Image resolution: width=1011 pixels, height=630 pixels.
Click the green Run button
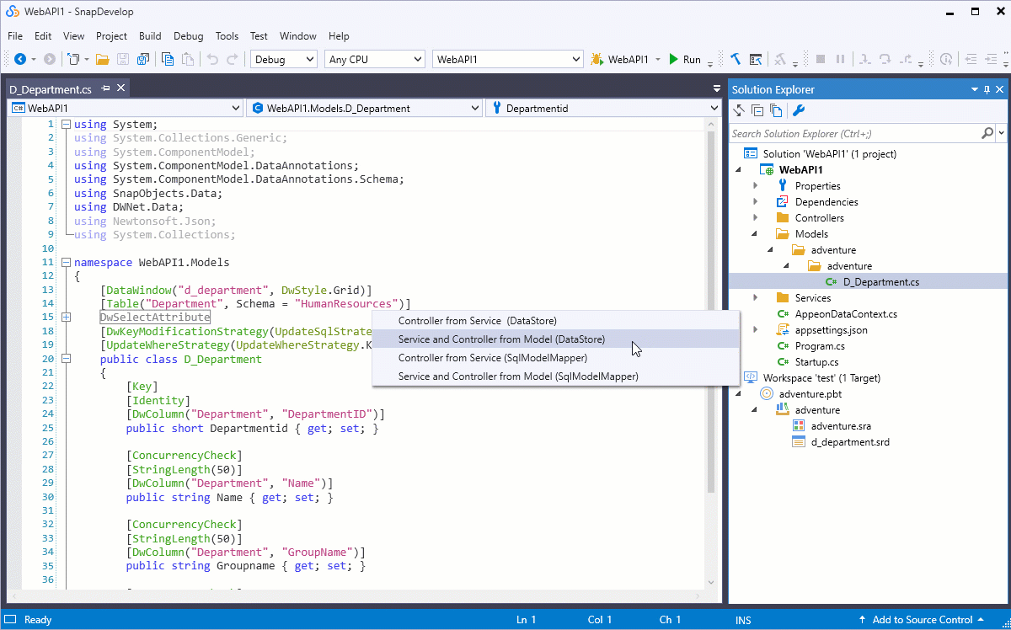pyautogui.click(x=684, y=59)
